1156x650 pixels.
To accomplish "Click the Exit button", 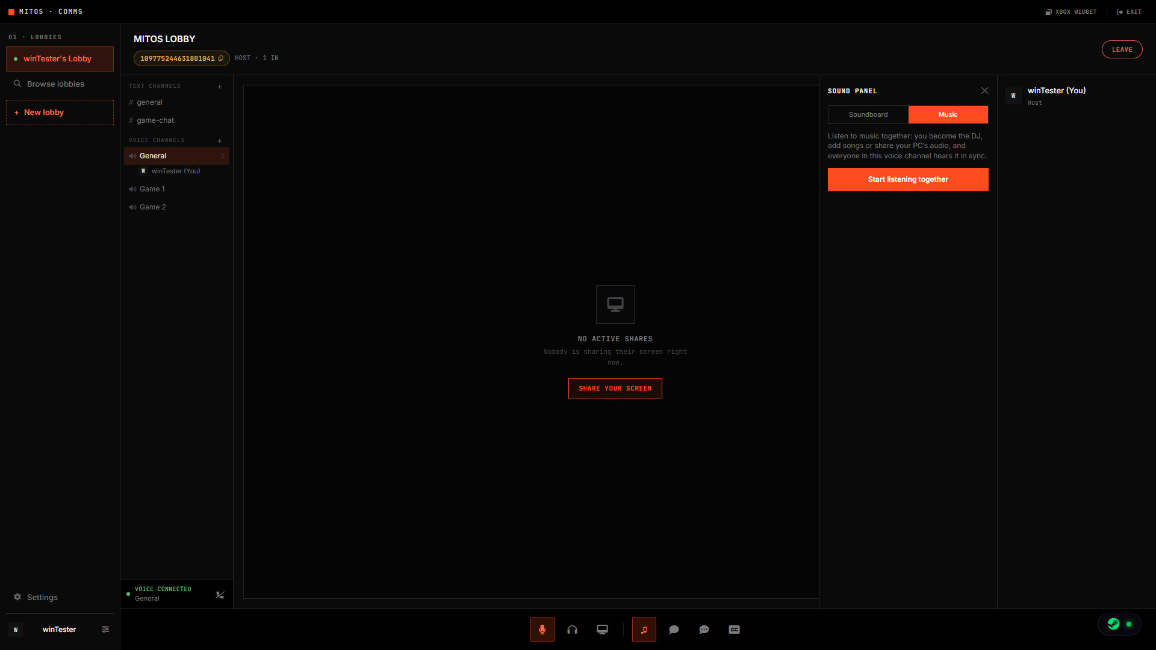I will tap(1129, 12).
